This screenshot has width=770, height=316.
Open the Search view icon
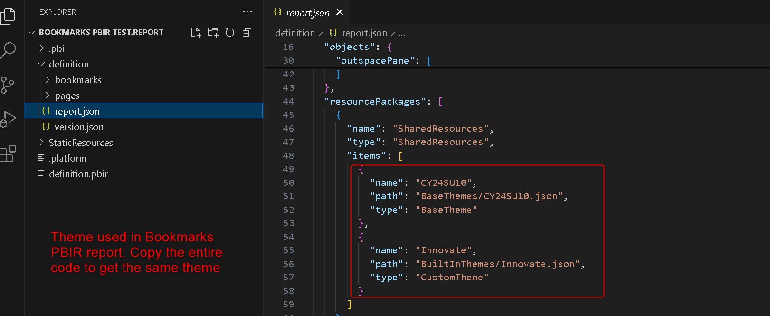pos(8,50)
